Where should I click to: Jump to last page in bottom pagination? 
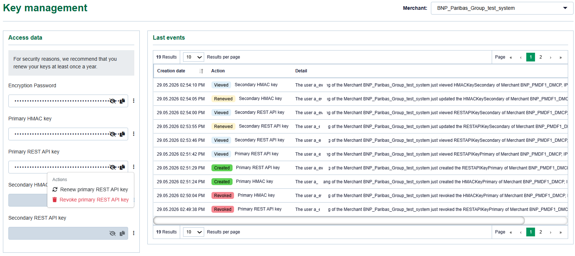(560, 232)
